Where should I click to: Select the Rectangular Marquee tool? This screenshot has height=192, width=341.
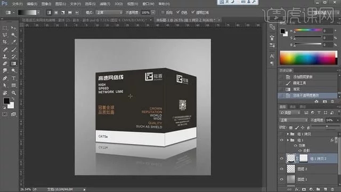coord(5,28)
